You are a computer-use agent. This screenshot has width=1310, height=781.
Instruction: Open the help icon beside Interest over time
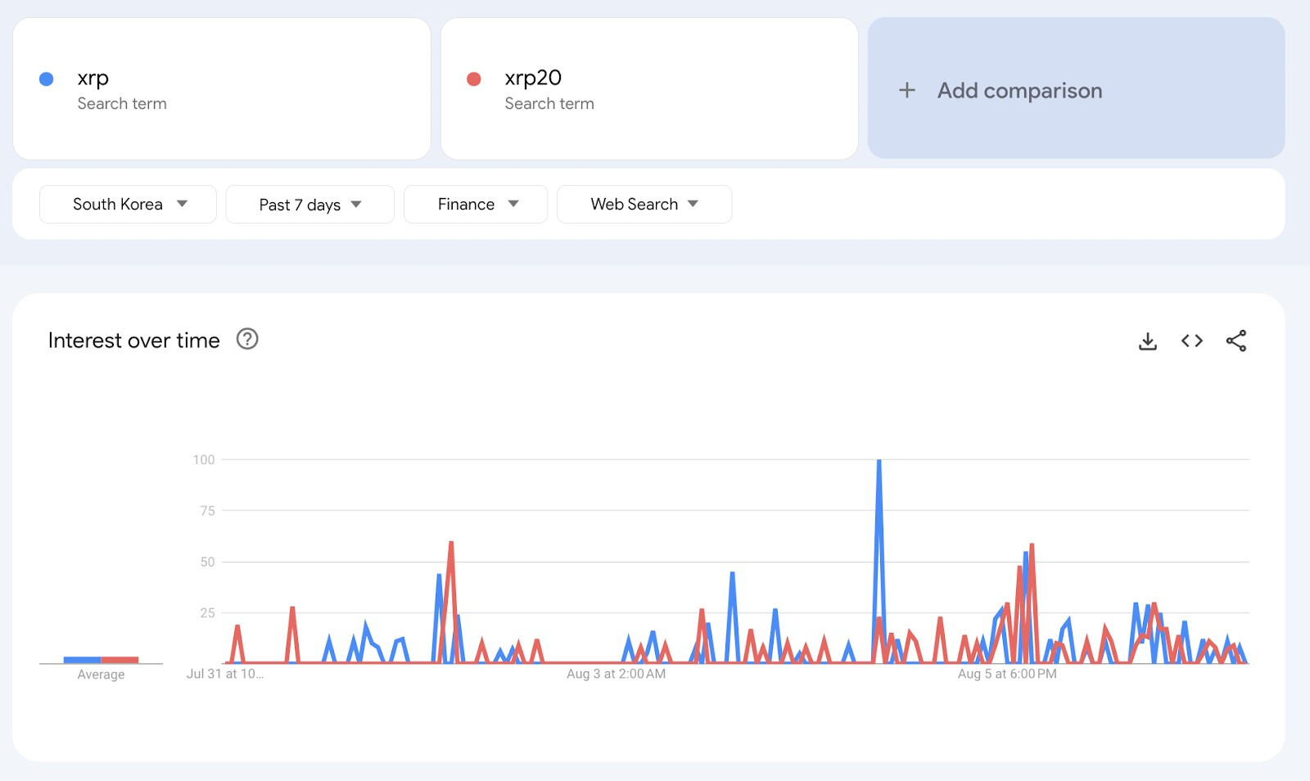pos(247,339)
